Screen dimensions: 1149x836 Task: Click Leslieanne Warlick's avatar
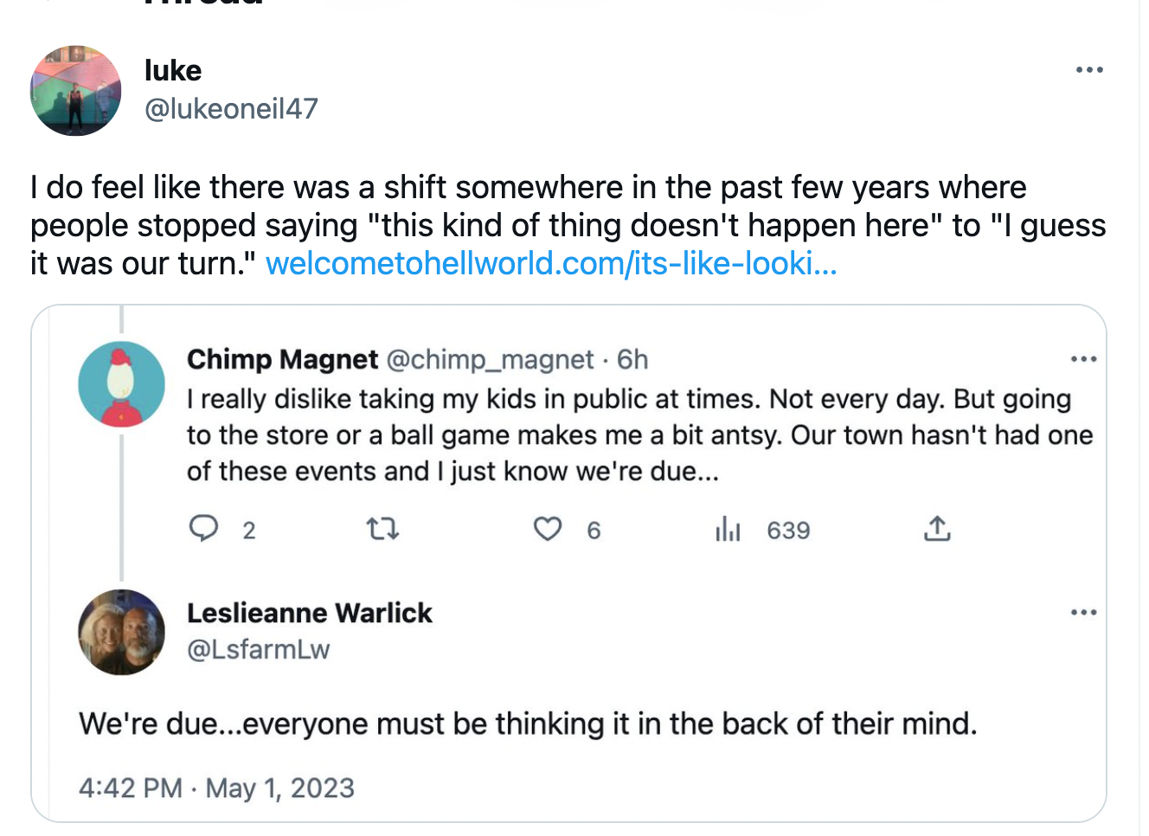click(x=121, y=632)
